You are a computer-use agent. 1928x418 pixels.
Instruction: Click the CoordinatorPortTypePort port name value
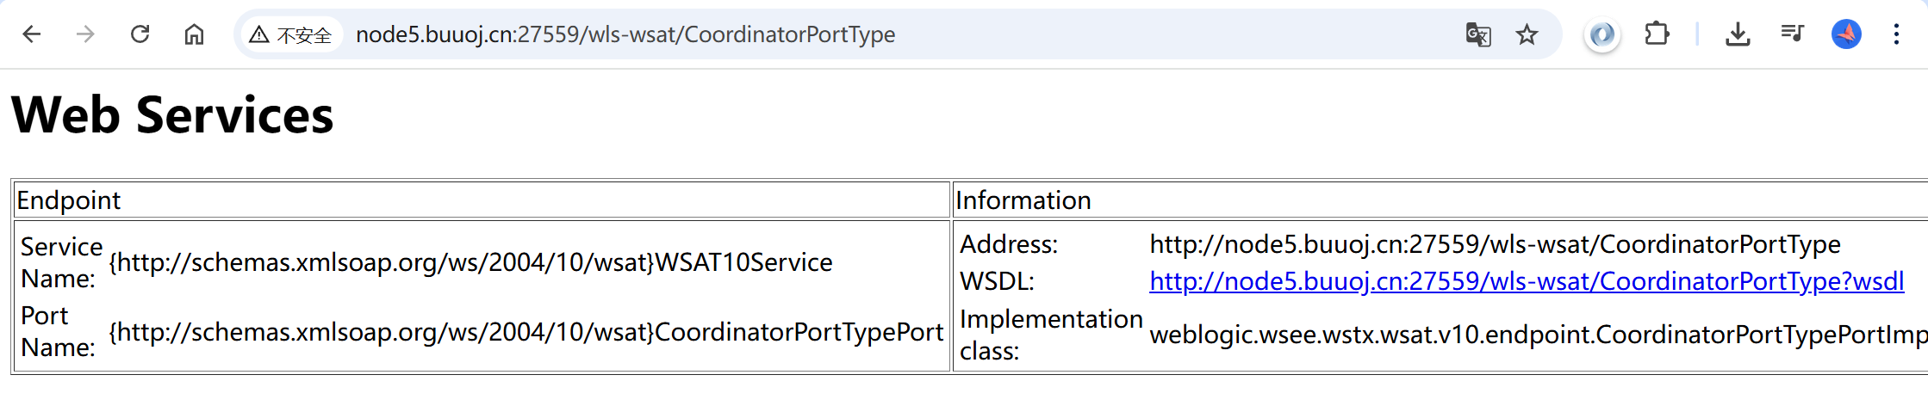pyautogui.click(x=526, y=332)
